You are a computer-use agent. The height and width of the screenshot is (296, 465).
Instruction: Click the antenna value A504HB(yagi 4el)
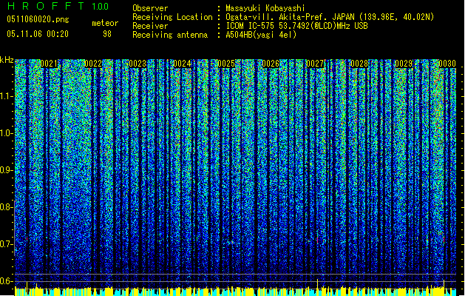pos(261,35)
